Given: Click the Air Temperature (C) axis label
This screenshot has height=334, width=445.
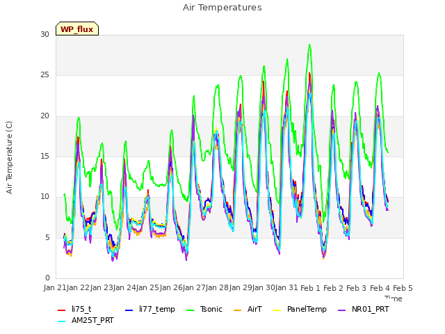Looking at the screenshot, I should pyautogui.click(x=9, y=157).
